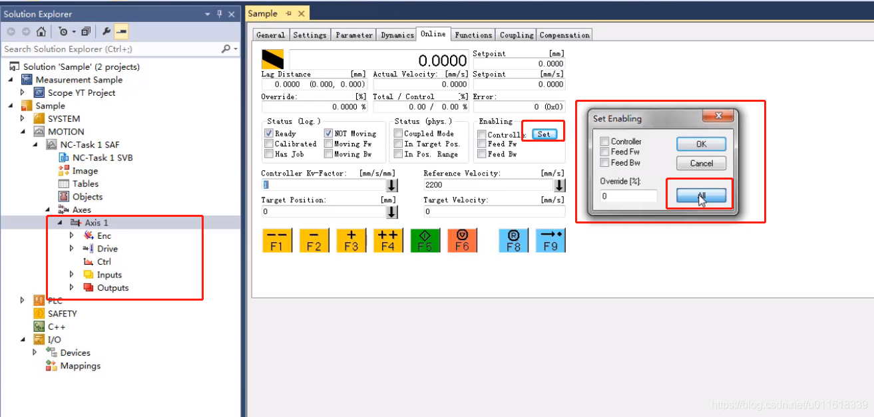Apply Reference Velocity with its download arrow
874x417 pixels.
[x=560, y=185]
